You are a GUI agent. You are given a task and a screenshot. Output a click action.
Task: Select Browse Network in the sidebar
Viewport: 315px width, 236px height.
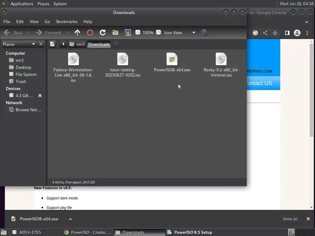click(28, 110)
